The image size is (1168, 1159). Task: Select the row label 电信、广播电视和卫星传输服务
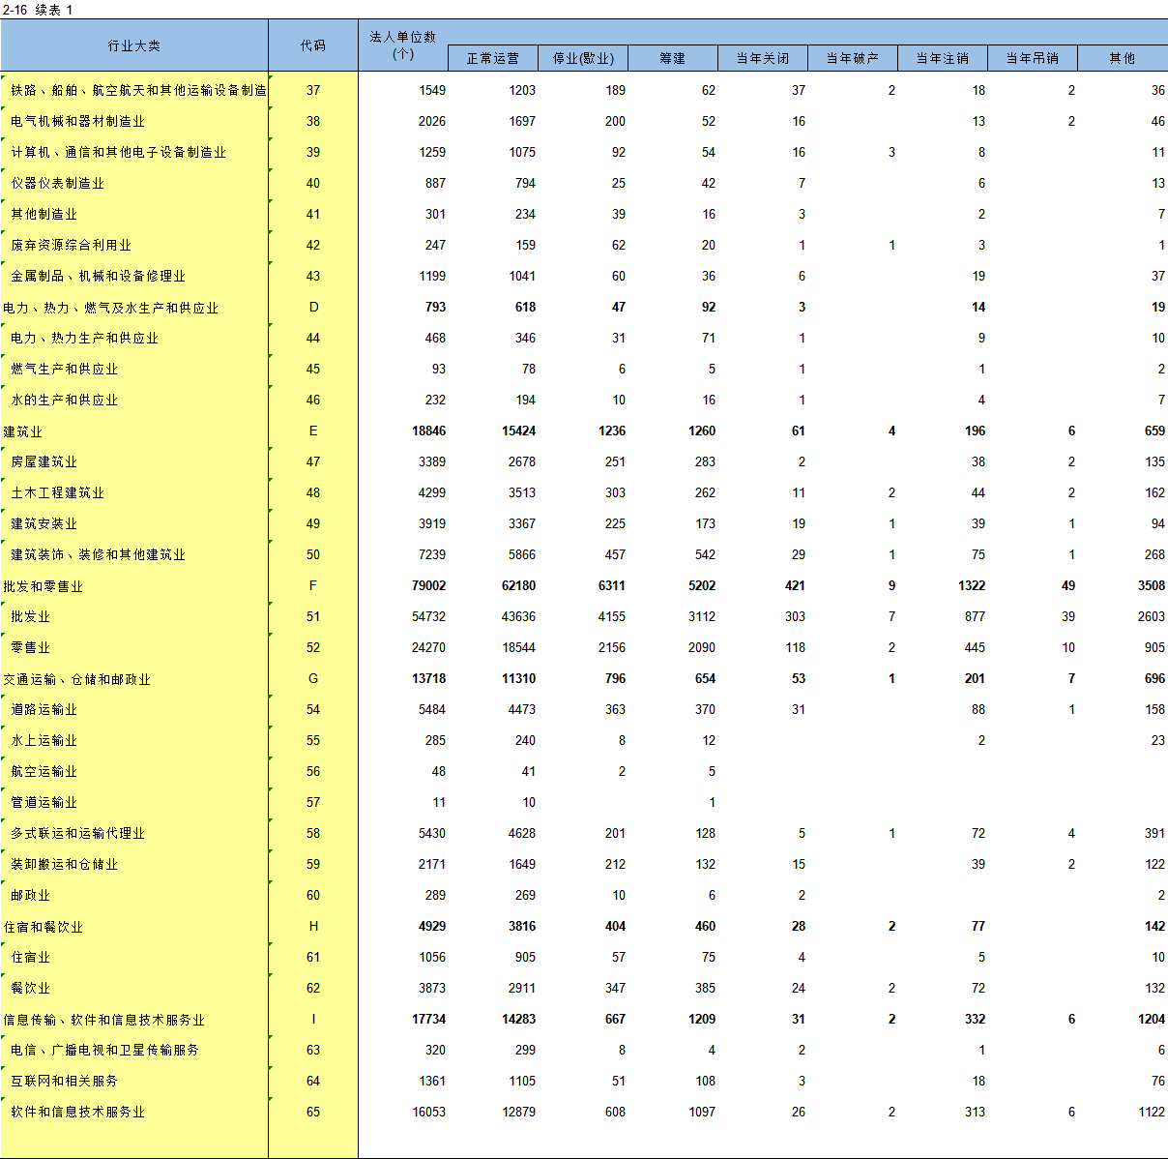tap(104, 1050)
